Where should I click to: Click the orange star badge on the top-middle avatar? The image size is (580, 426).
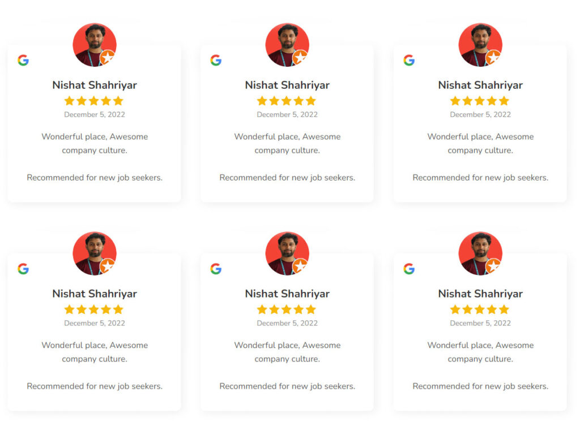(x=300, y=58)
